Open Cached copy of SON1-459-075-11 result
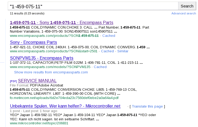The image size is (198, 127). pyautogui.click(x=109, y=36)
